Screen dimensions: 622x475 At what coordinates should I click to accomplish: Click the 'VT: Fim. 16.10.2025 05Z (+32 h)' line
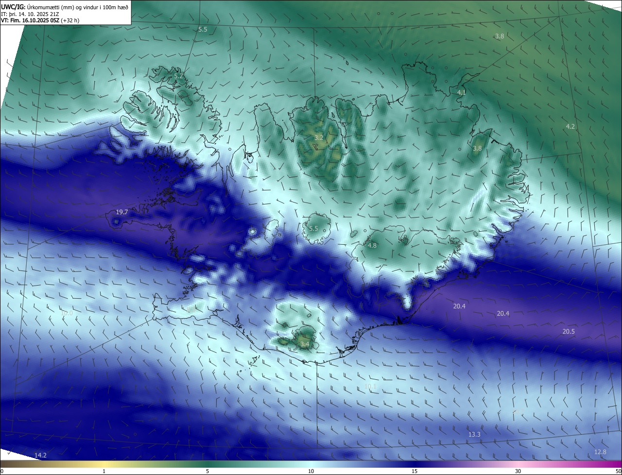tap(40, 20)
